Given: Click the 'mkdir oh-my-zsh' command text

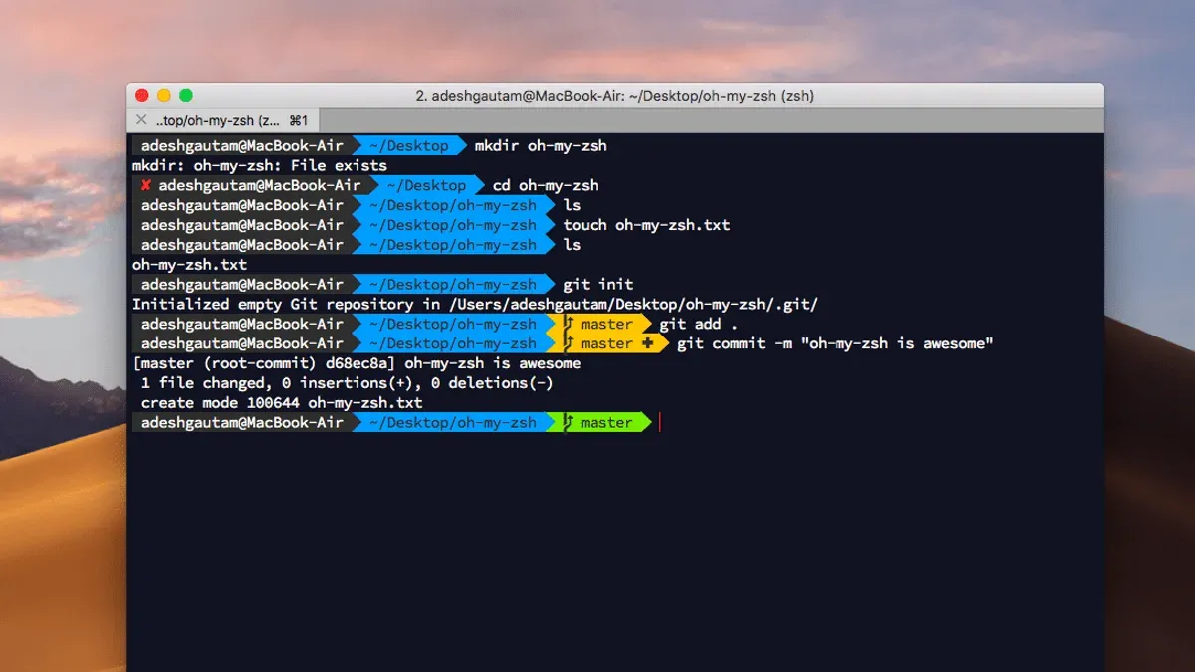Looking at the screenshot, I should tap(541, 146).
